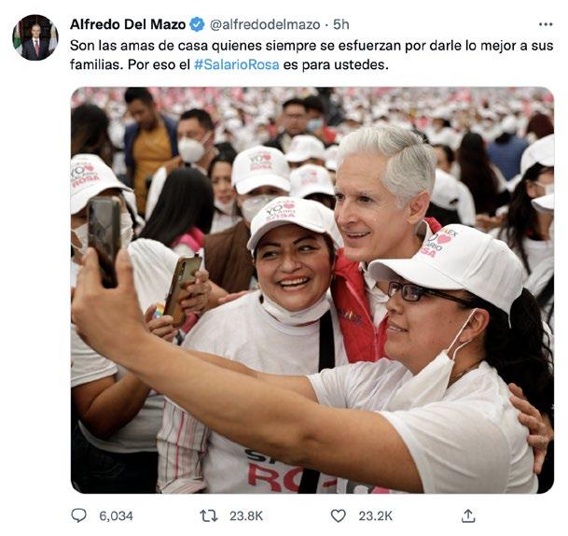Open the #SalarioRosa hashtag

click(x=237, y=64)
